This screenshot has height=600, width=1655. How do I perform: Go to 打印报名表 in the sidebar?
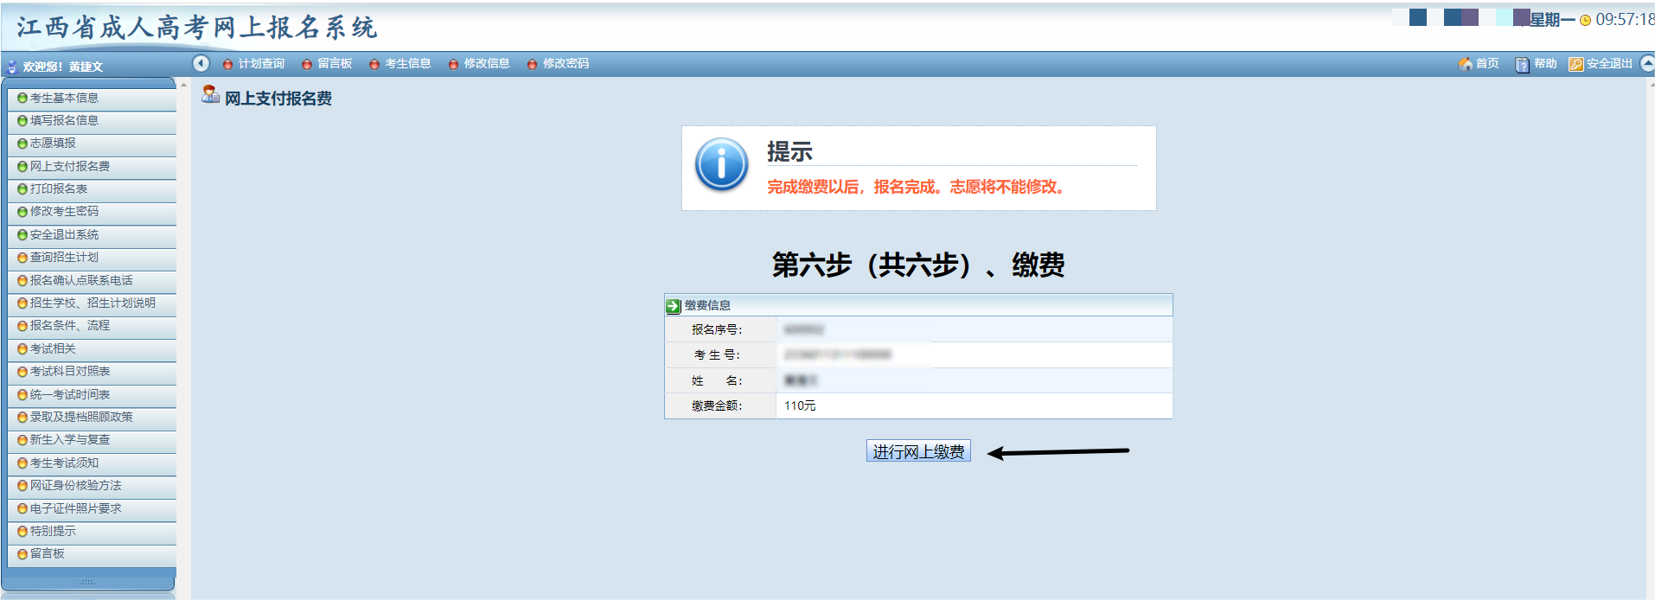pos(59,189)
